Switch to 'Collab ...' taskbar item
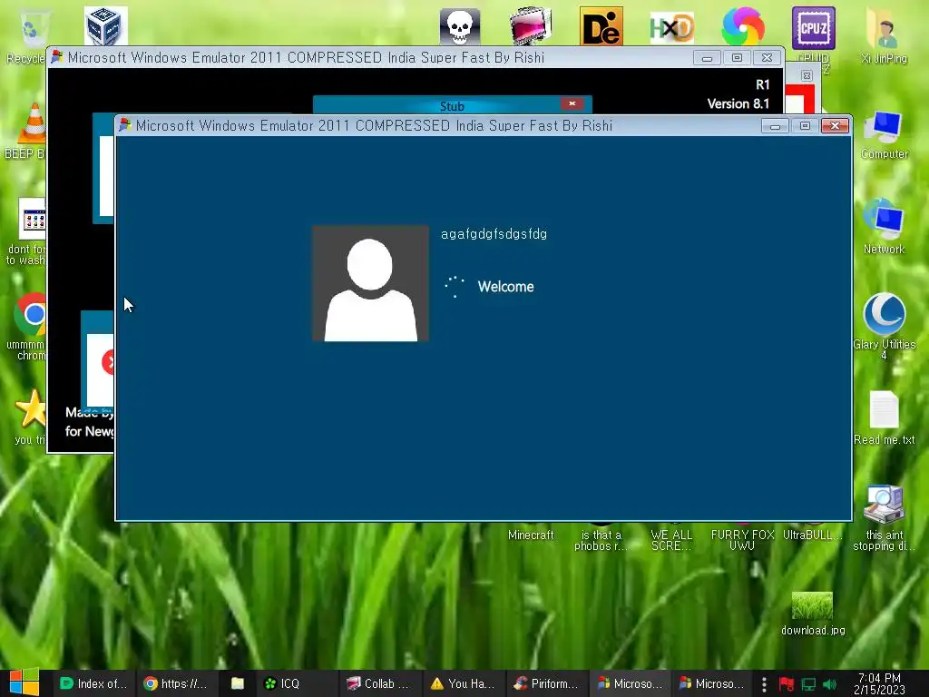Viewport: 929px width, 697px height. tap(379, 683)
